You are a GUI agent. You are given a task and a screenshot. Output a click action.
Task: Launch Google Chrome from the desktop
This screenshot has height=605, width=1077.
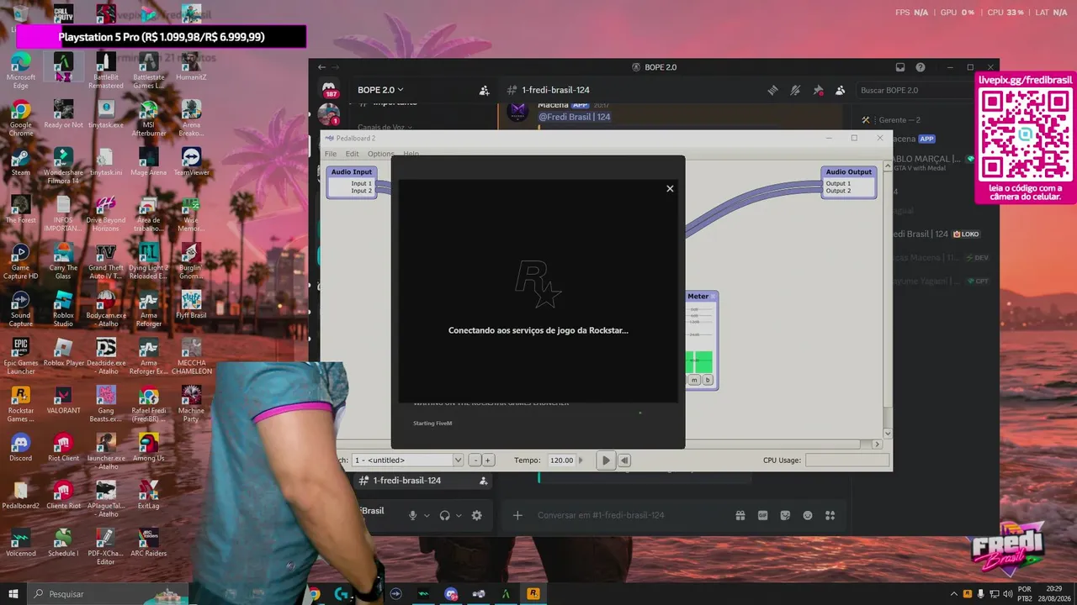20,118
